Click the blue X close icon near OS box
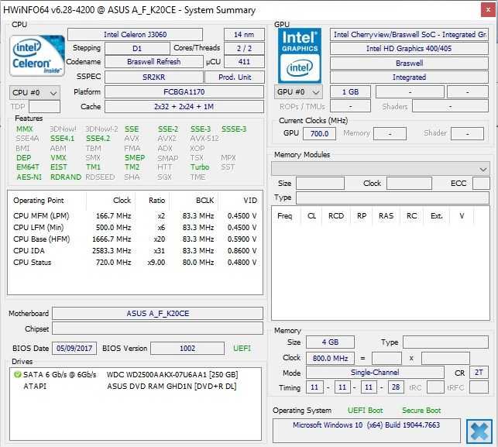 [479, 431]
